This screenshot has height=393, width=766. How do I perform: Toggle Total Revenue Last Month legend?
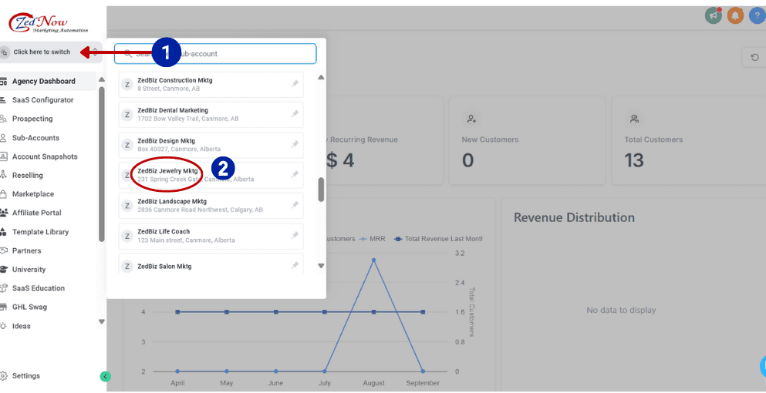pyautogui.click(x=439, y=239)
